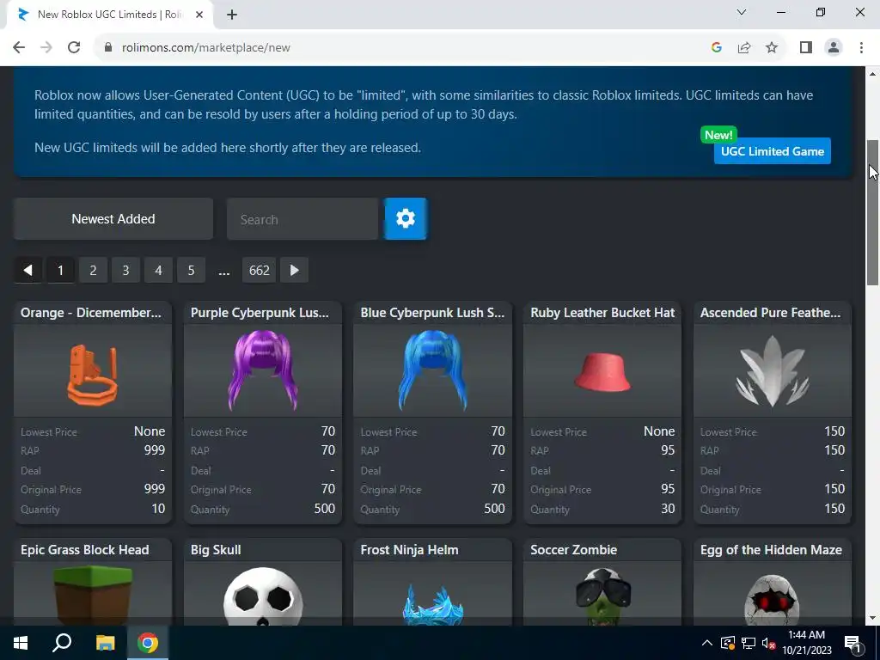Click Soccer Zombie thumbnail
The height and width of the screenshot is (660, 880).
click(602, 596)
